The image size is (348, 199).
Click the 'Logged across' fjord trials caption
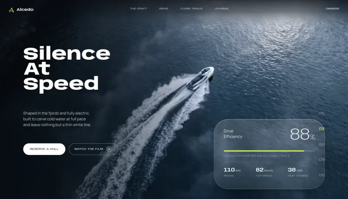tap(257, 156)
